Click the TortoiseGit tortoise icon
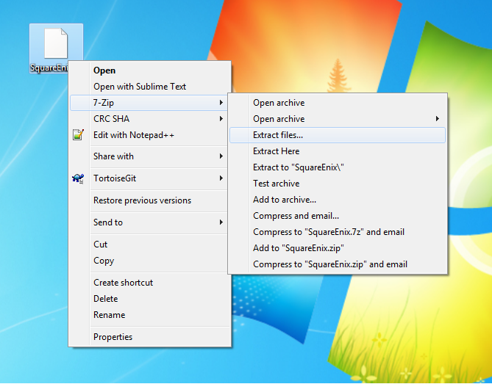The width and height of the screenshot is (492, 384). tap(78, 178)
